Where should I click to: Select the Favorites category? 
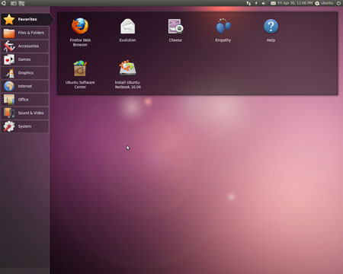[27, 20]
